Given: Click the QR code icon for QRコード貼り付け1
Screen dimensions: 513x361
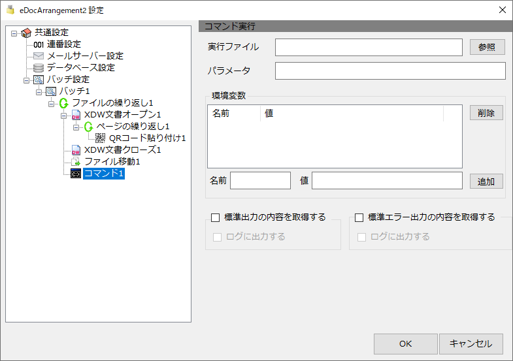Looking at the screenshot, I should click(x=100, y=138).
